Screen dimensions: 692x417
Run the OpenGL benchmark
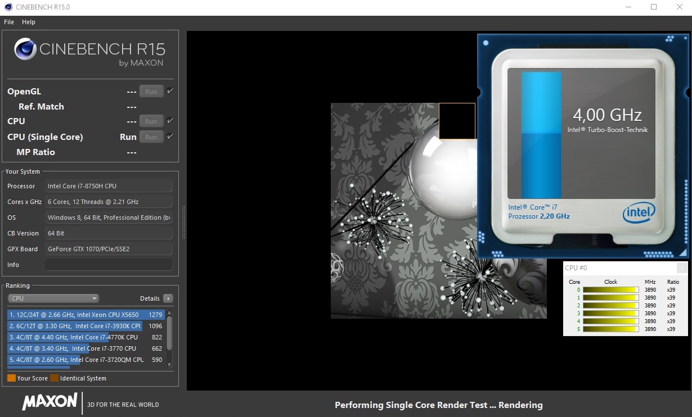pyautogui.click(x=151, y=91)
